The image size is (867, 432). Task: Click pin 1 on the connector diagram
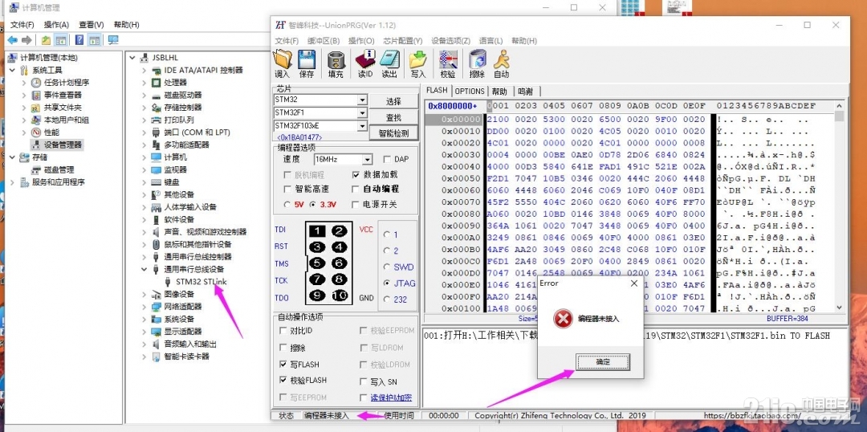[x=317, y=231]
